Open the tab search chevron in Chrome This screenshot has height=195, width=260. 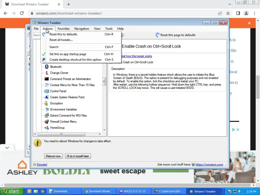tap(230, 4)
